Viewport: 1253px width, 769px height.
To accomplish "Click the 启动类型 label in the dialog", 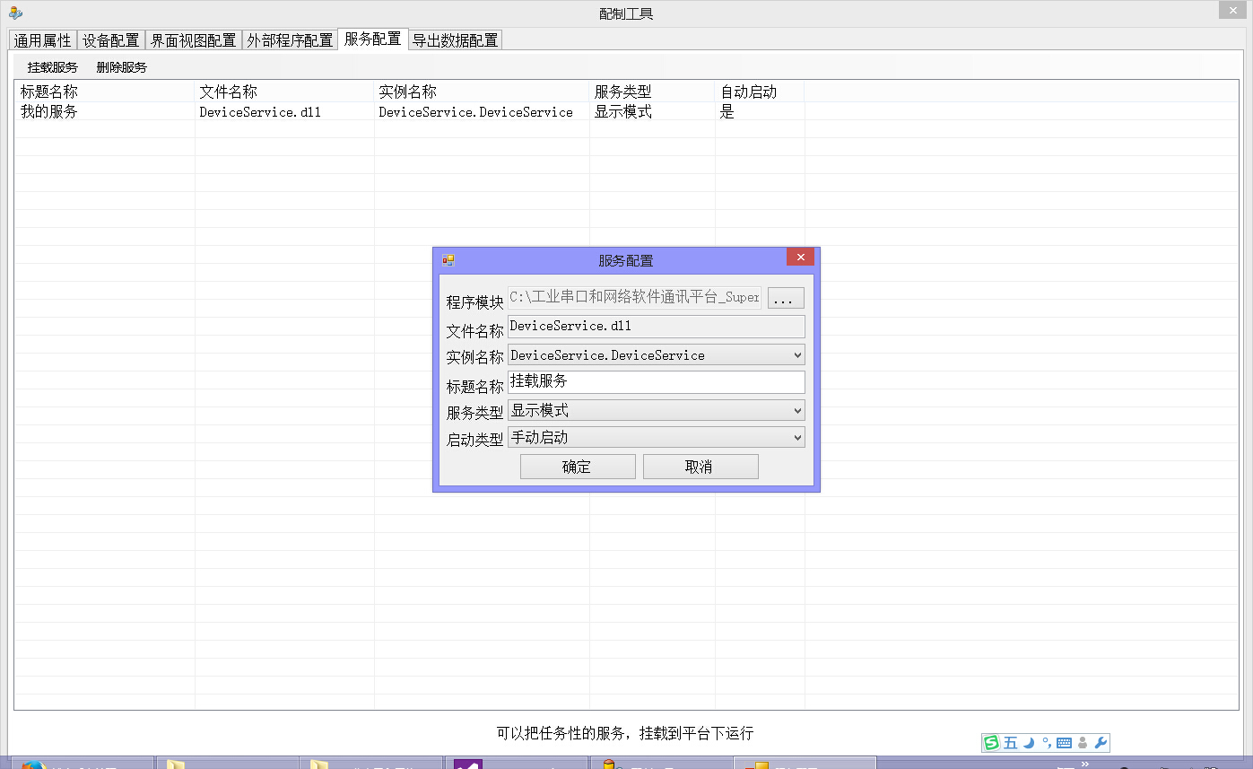I will tap(475, 440).
